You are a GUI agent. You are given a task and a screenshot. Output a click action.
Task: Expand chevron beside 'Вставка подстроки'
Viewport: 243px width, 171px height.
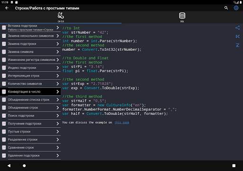(x=58, y=28)
